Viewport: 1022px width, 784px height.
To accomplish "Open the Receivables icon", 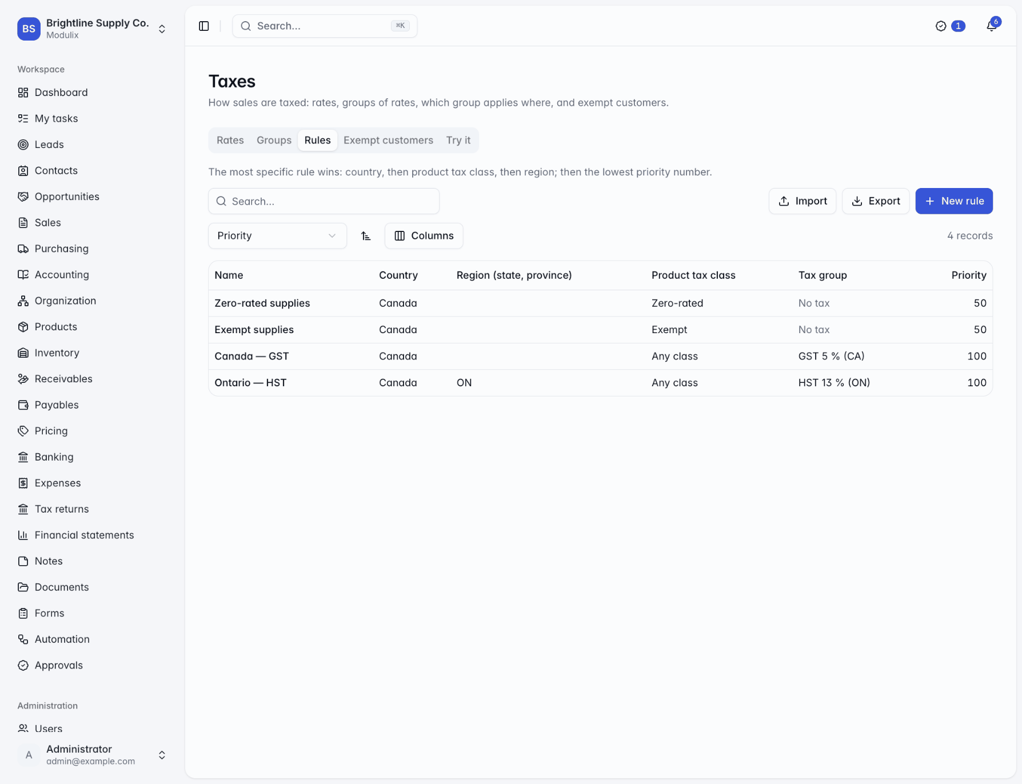I will (23, 378).
